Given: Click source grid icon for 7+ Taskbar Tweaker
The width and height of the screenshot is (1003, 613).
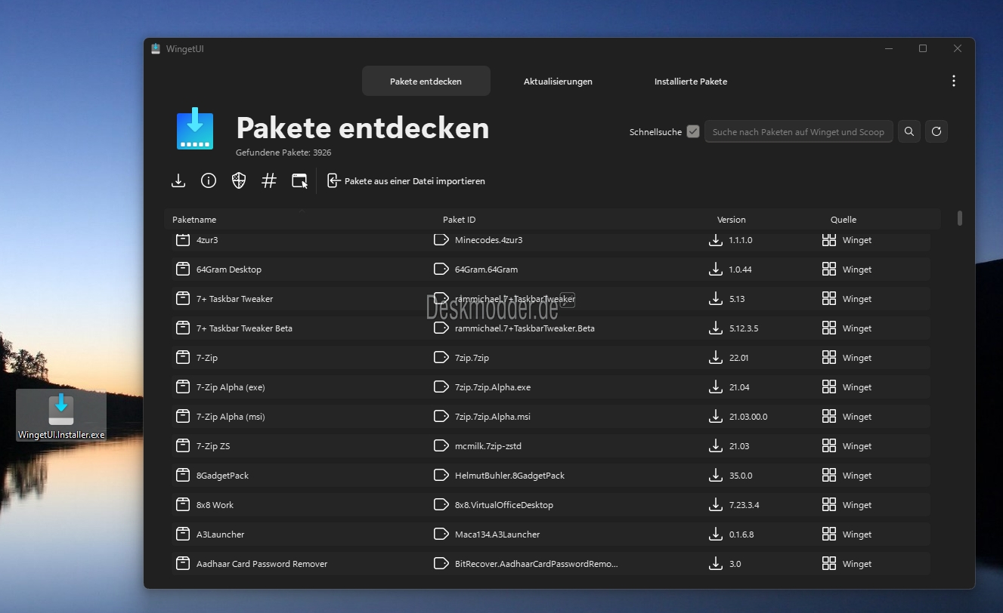Looking at the screenshot, I should (x=829, y=298).
